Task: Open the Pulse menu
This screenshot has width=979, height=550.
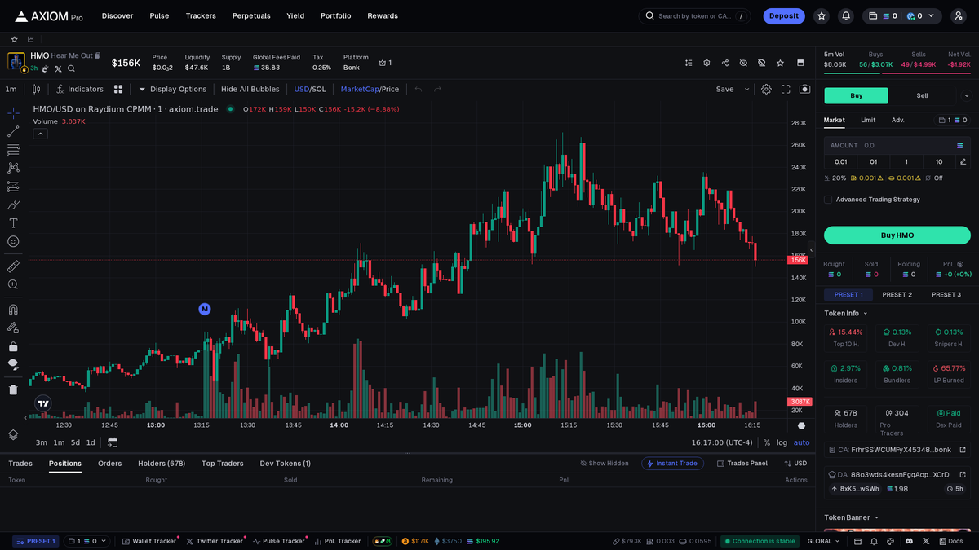Action: coord(159,15)
